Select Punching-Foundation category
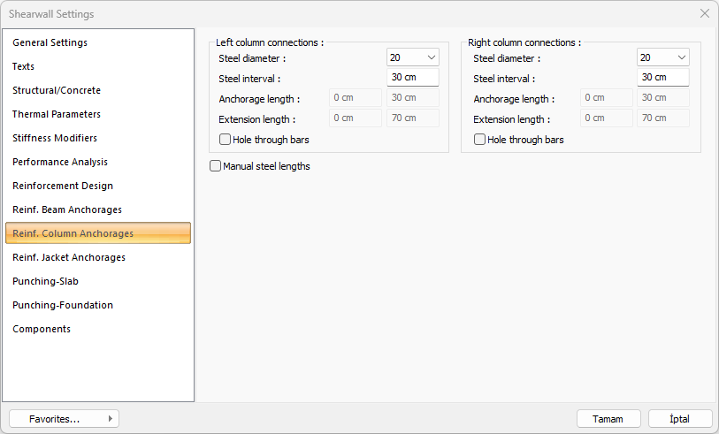 tap(63, 305)
